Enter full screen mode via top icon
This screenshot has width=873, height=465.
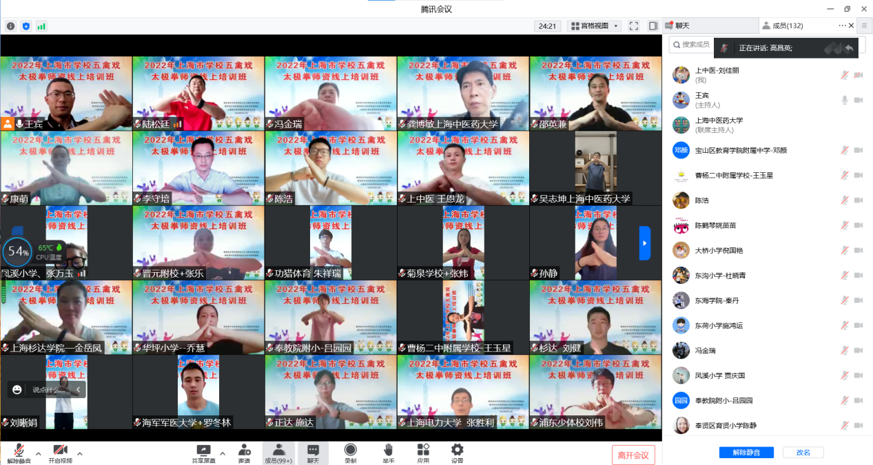(633, 26)
